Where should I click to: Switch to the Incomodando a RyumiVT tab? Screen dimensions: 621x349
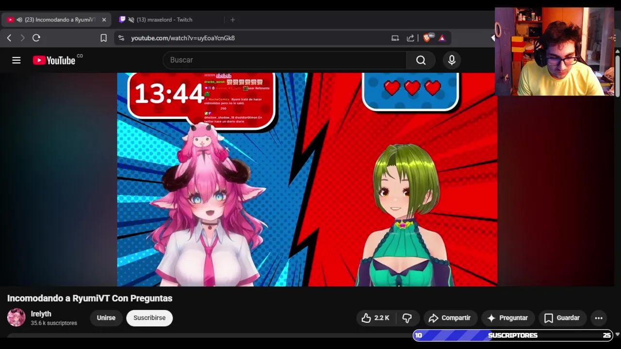pyautogui.click(x=56, y=20)
